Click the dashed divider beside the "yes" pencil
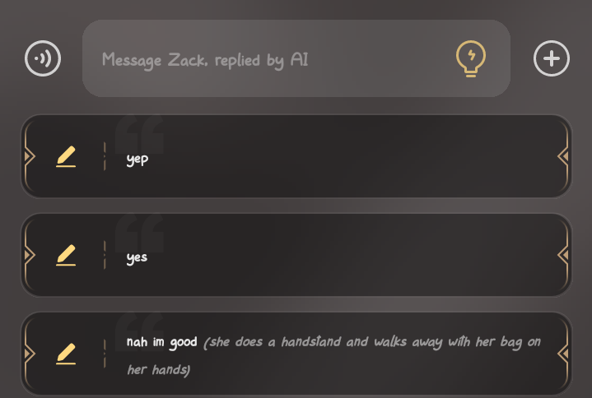The width and height of the screenshot is (592, 398). 105,255
